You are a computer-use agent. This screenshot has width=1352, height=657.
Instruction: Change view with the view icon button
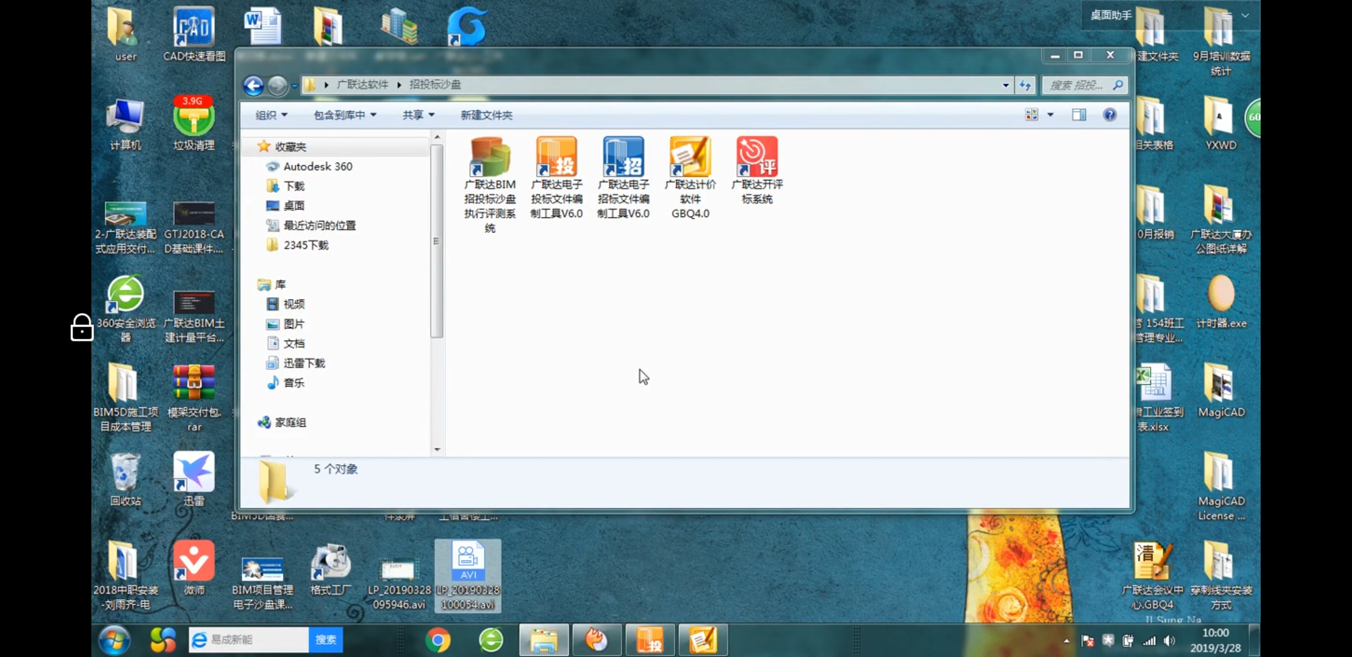pyautogui.click(x=1032, y=114)
